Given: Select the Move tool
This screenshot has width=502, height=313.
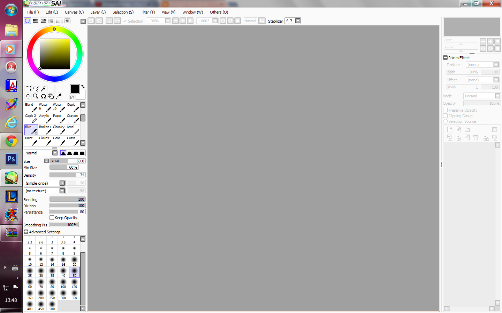Looking at the screenshot, I should pyautogui.click(x=28, y=96).
